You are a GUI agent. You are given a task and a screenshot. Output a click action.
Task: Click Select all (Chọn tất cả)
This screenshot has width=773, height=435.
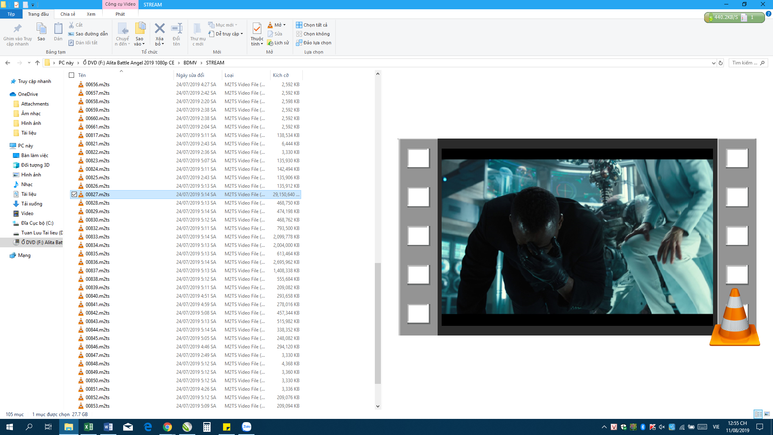pos(312,25)
